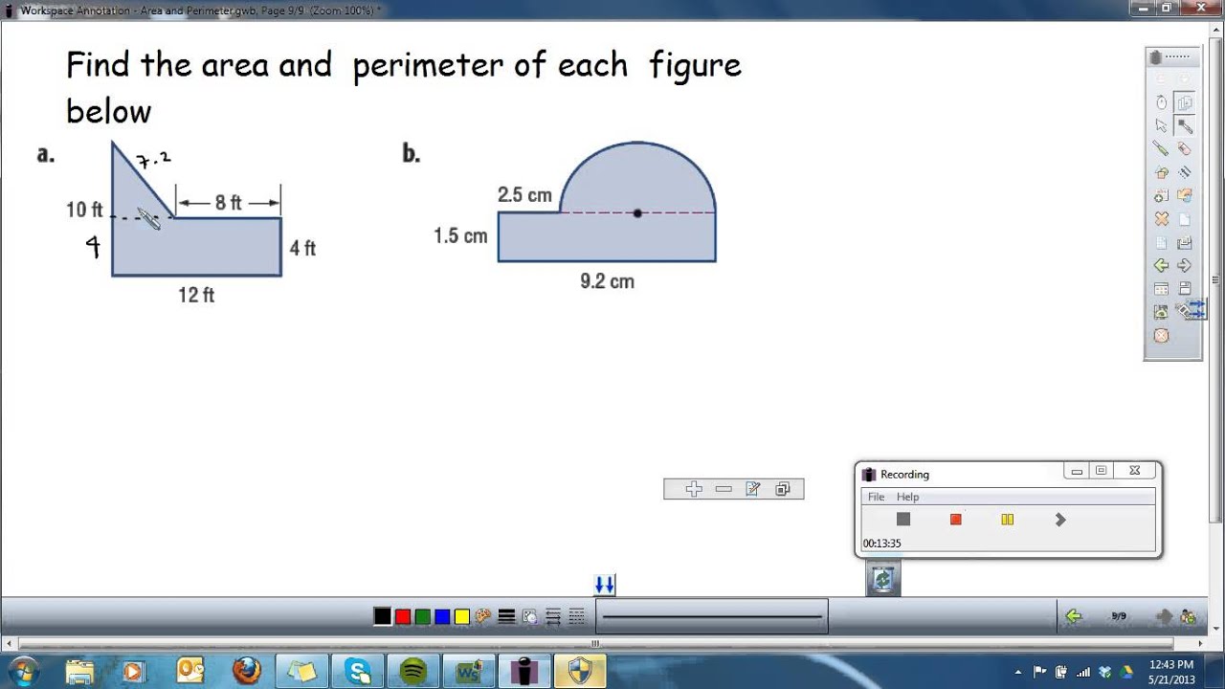Image resolution: width=1225 pixels, height=689 pixels.
Task: Click the save file disk icon
Action: coord(1185,288)
